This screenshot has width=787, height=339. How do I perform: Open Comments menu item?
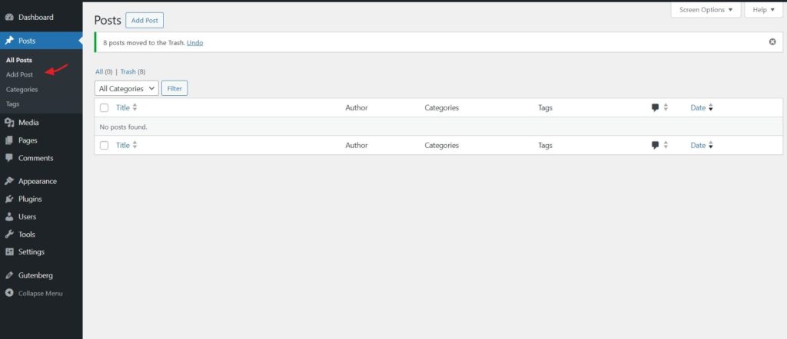35,158
